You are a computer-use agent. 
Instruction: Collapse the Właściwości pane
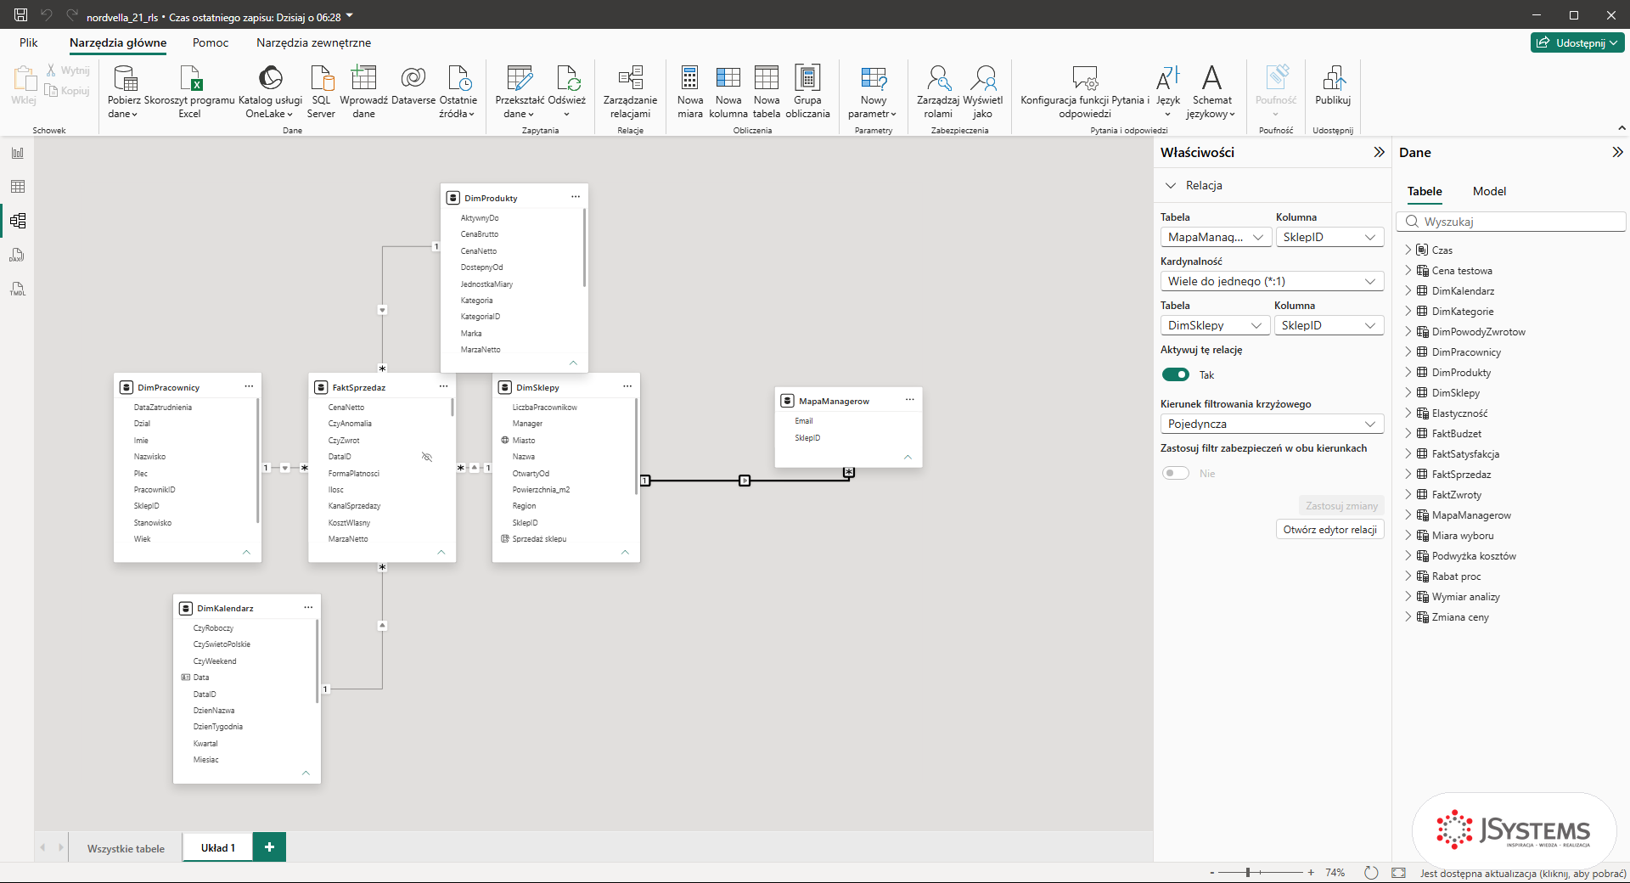tap(1379, 152)
